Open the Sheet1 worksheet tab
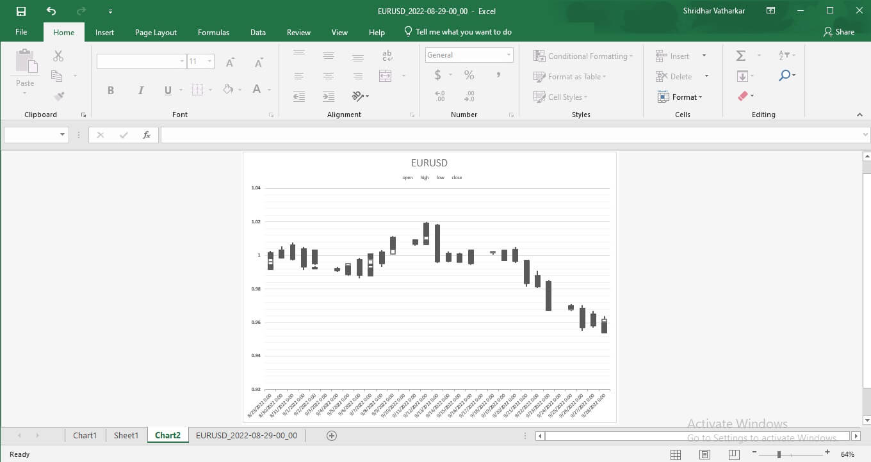This screenshot has width=871, height=462. tap(126, 435)
